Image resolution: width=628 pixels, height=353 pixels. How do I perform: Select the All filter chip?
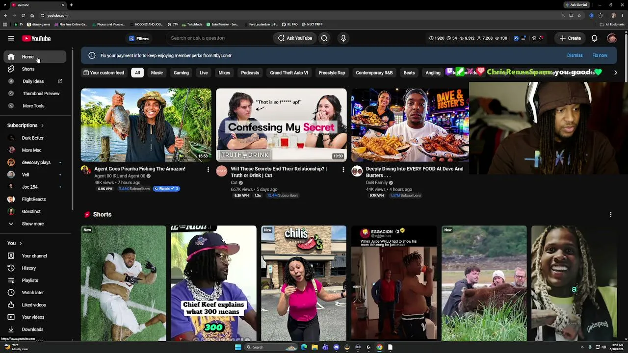(137, 73)
